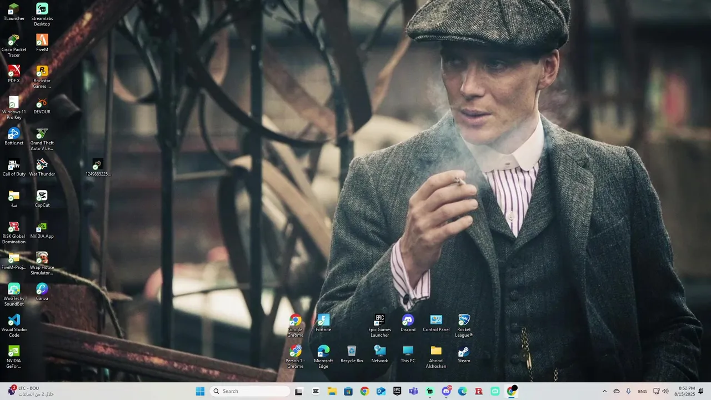Select the FiveM desktop shortcut
This screenshot has width=711, height=400.
coord(42,43)
